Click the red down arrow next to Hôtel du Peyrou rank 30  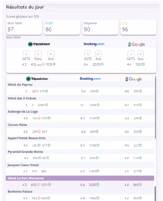(37, 91)
